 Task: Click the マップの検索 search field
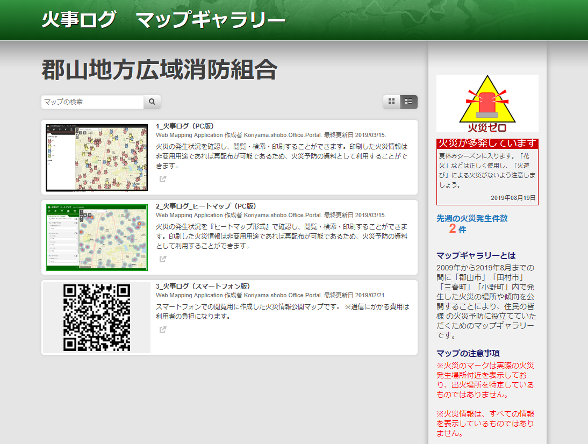coord(91,102)
